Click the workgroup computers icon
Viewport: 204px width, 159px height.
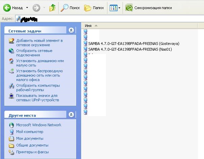(11, 86)
